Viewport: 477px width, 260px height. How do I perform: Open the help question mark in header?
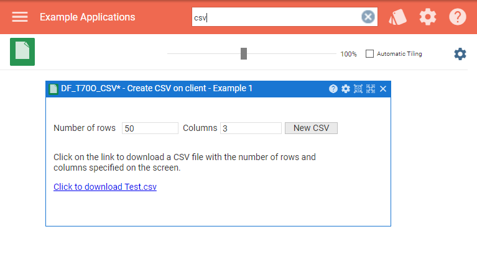[458, 17]
